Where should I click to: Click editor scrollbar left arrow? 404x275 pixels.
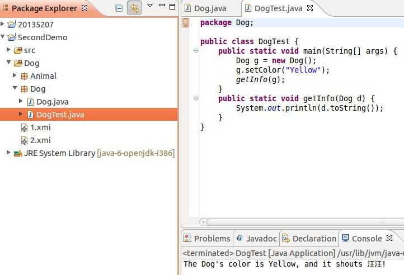[x=203, y=222]
